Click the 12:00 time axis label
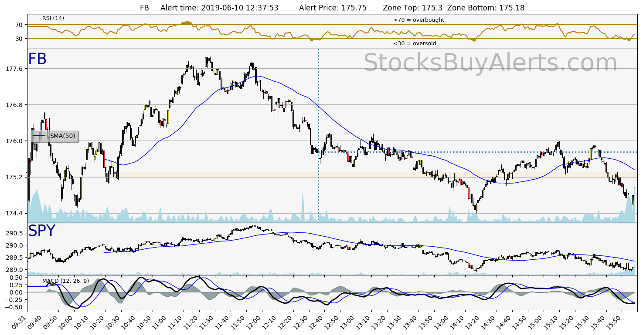Viewport: 643px width, 335px height. tap(253, 322)
